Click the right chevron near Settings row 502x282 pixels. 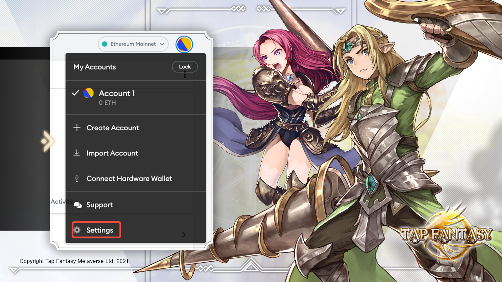point(184,235)
